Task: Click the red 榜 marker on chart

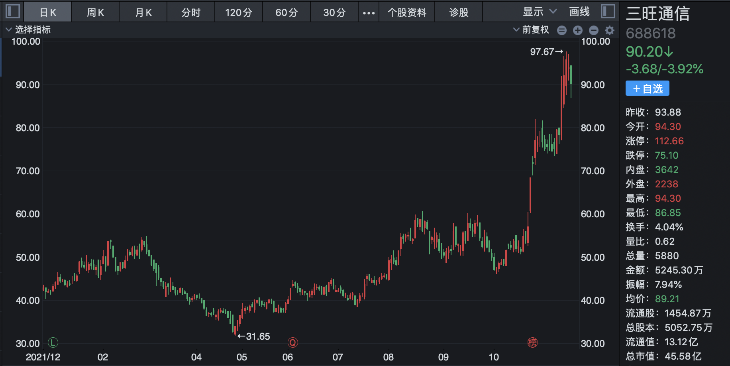Action: pyautogui.click(x=532, y=342)
